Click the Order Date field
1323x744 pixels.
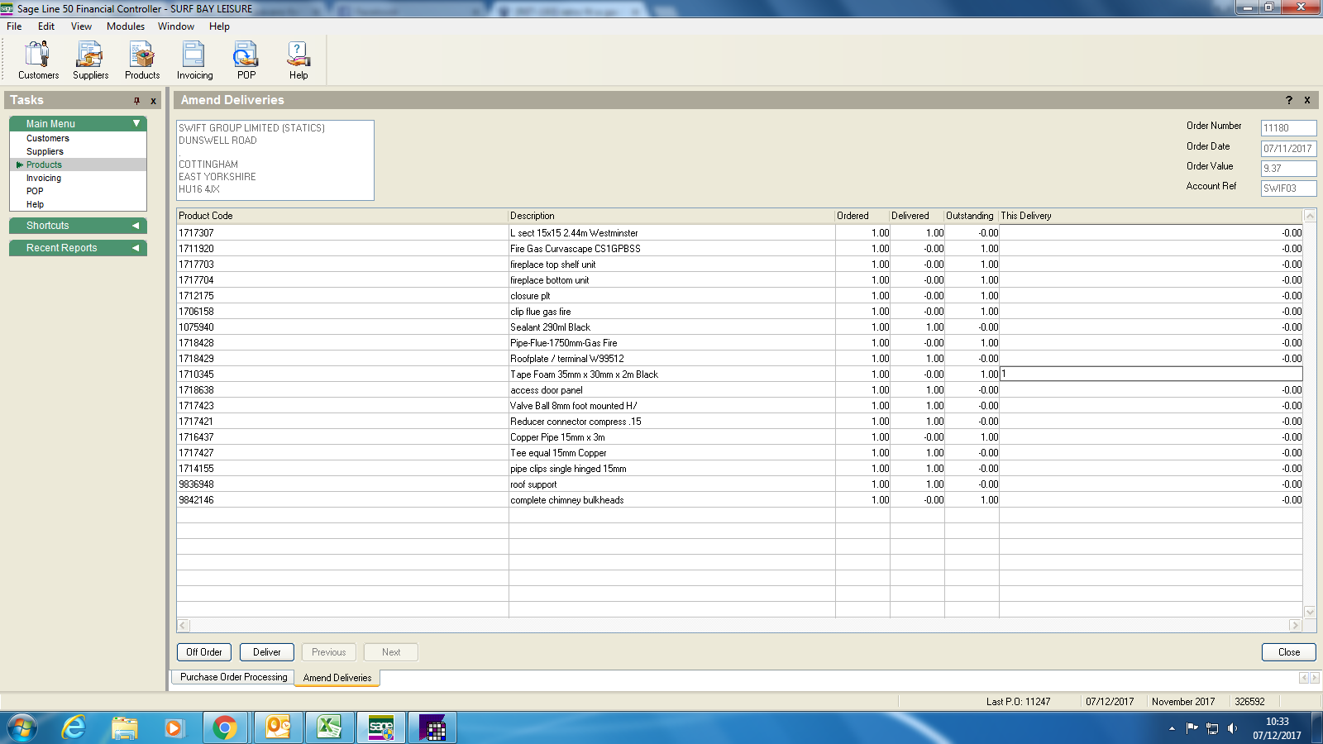point(1288,149)
